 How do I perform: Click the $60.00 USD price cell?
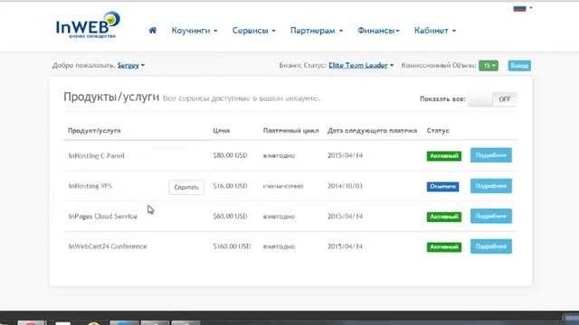230,216
